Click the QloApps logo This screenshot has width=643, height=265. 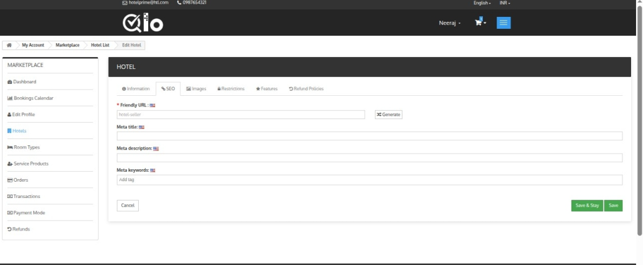coord(143,23)
